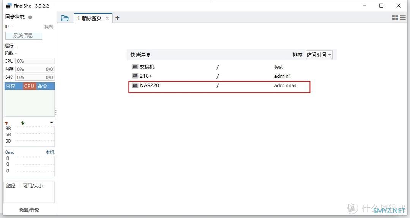Click the 激活/升级 link
This screenshot has width=410, height=218.
(29, 210)
